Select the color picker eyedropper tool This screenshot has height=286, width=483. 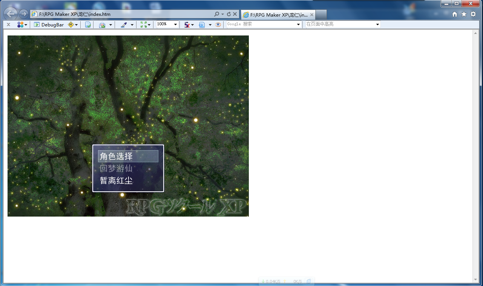pos(124,25)
